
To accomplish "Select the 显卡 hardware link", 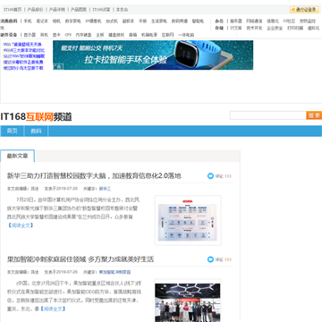I will click(56, 35).
